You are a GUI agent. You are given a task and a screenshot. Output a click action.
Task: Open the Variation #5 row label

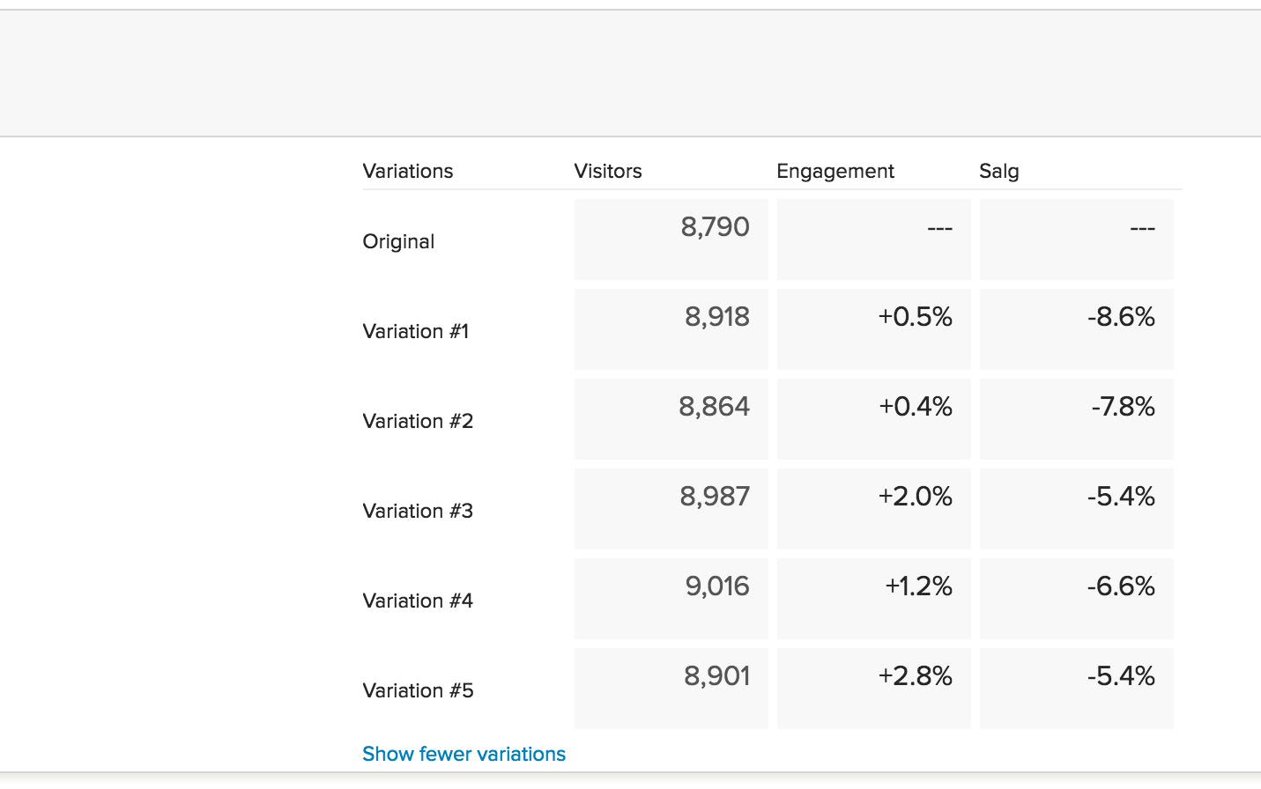pos(418,690)
